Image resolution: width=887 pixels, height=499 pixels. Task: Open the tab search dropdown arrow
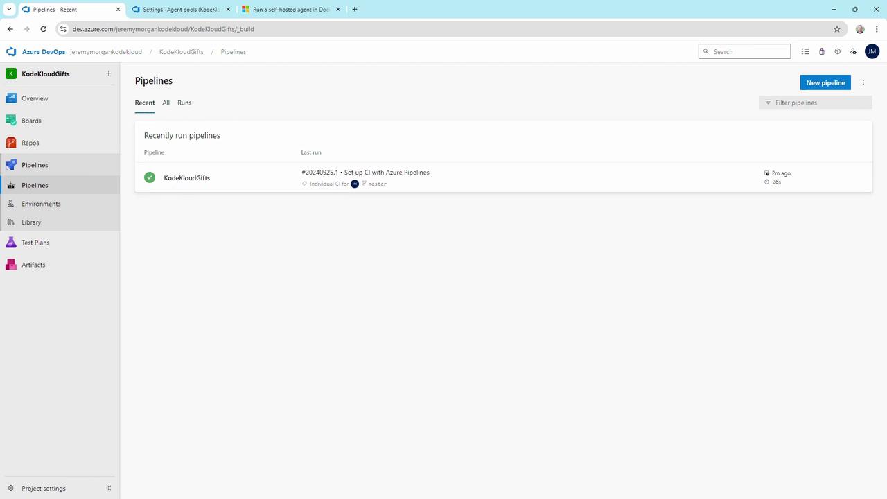coord(9,10)
